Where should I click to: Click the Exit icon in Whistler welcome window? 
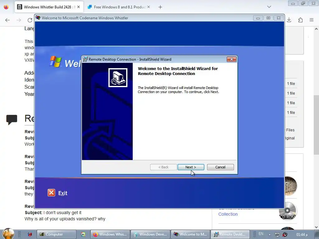pyautogui.click(x=51, y=193)
